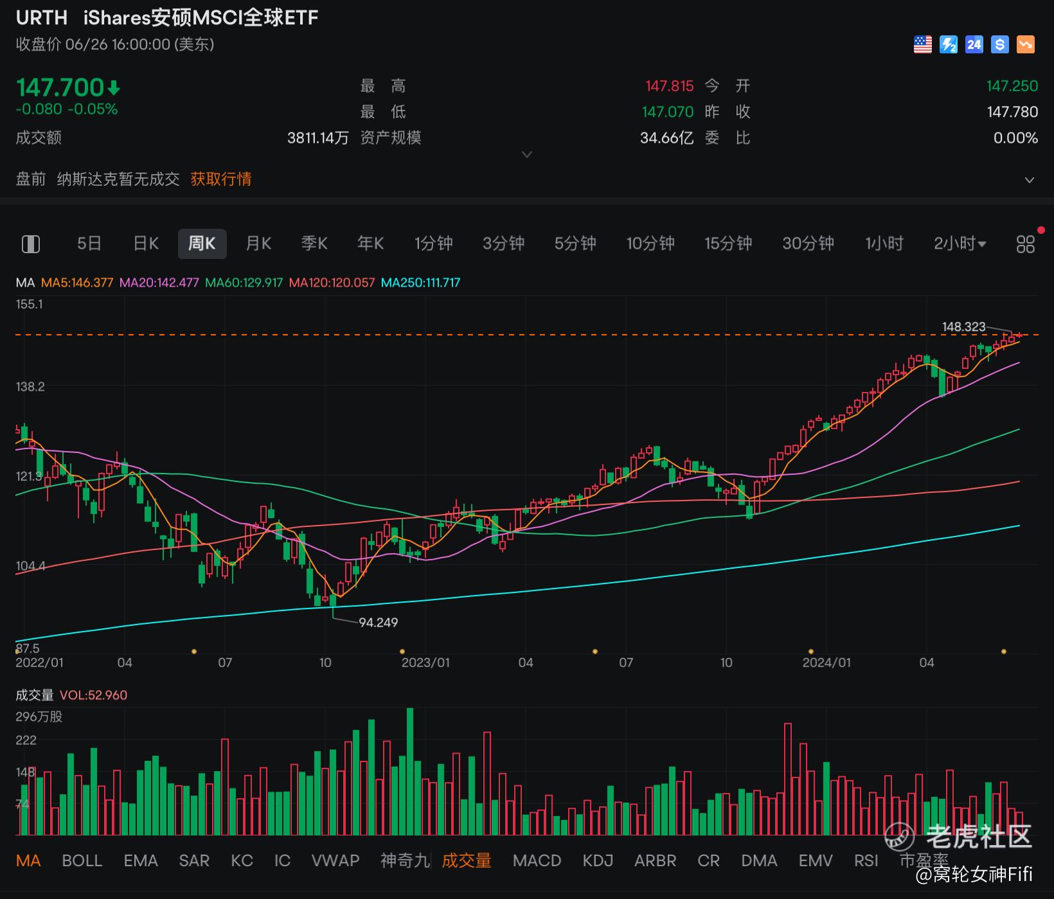The width and height of the screenshot is (1054, 899).
Task: Expand the quote details chevron
Action: click(527, 154)
